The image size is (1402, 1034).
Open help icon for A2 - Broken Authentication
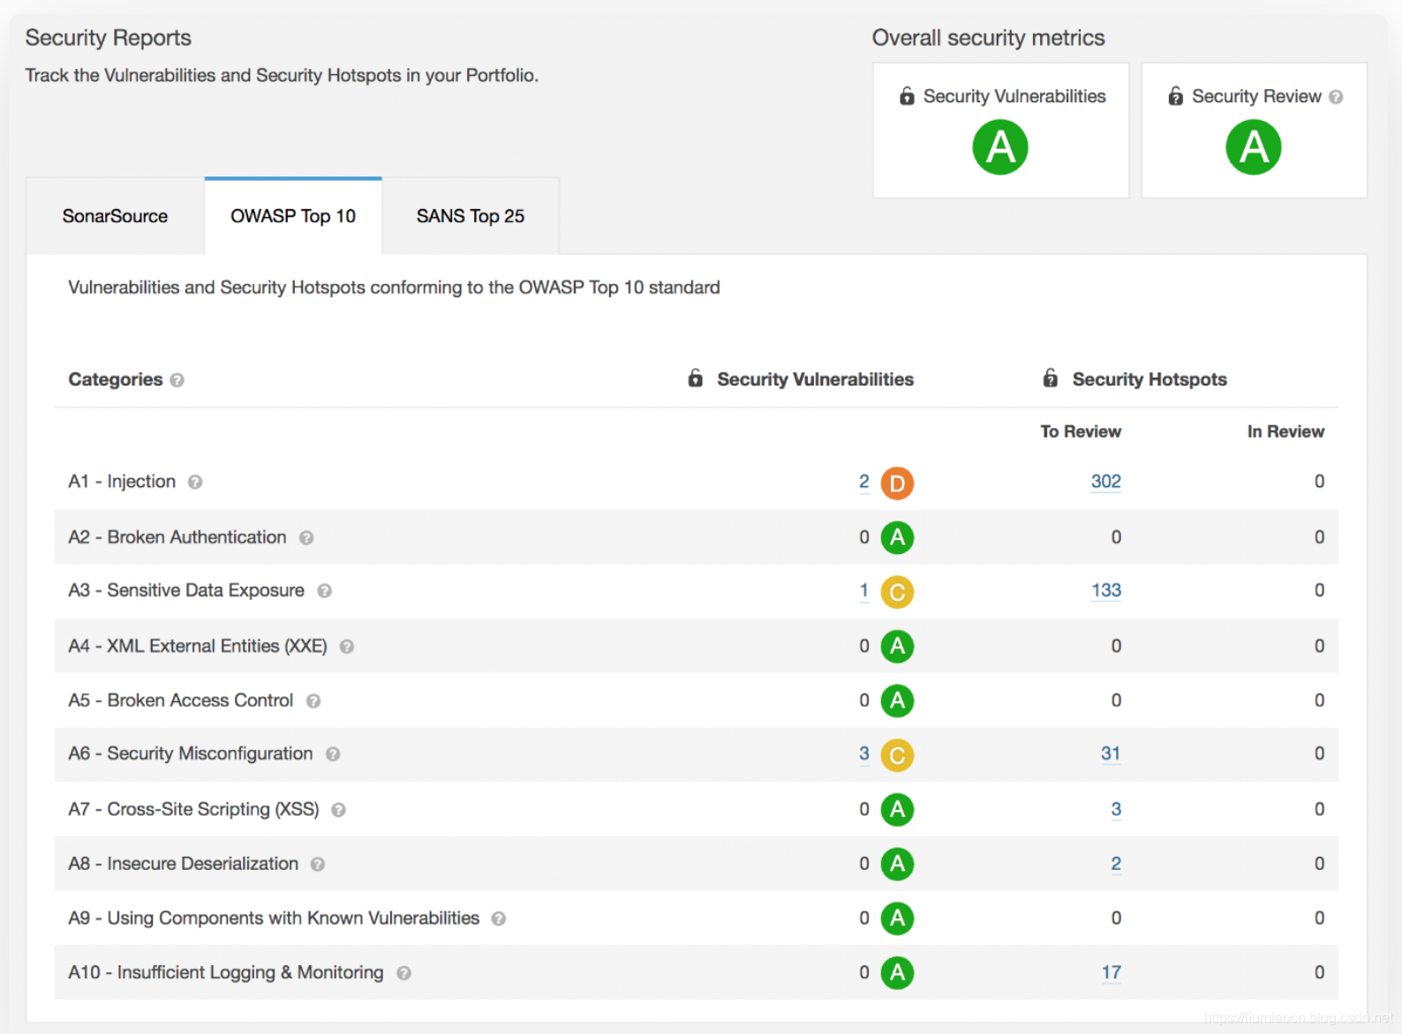pyautogui.click(x=306, y=538)
